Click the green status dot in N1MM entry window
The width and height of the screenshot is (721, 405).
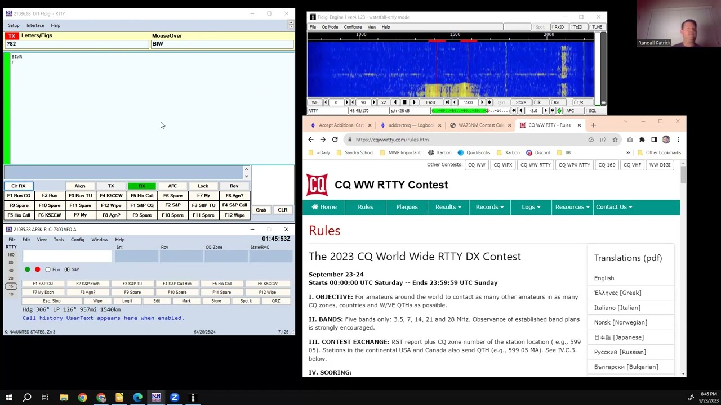[x=27, y=269]
